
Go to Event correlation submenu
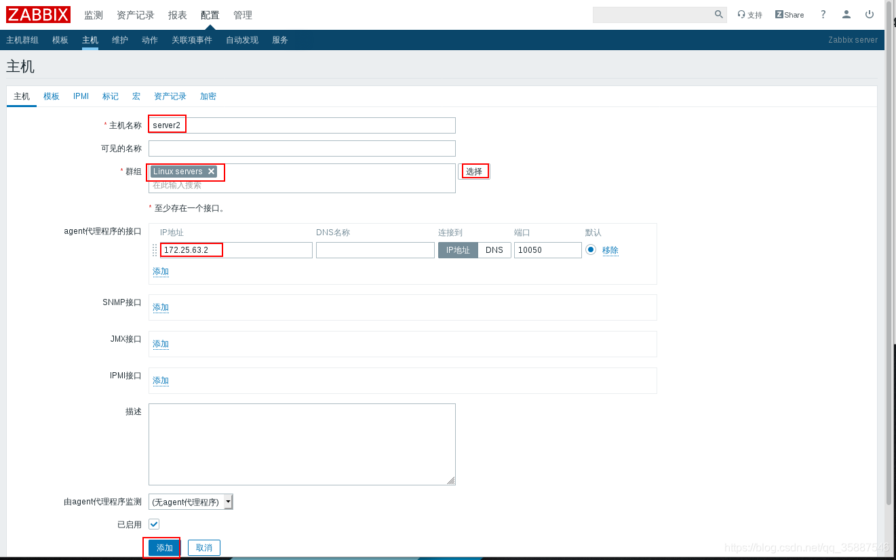coord(192,40)
